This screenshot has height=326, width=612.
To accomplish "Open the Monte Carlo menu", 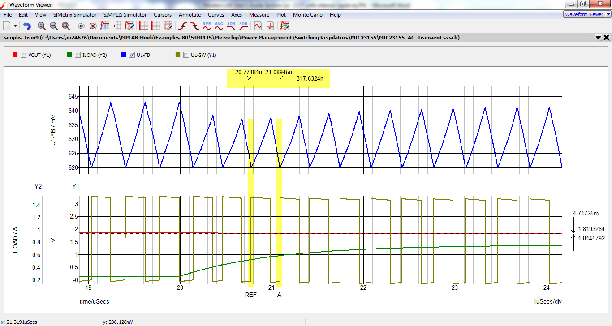I will [308, 15].
